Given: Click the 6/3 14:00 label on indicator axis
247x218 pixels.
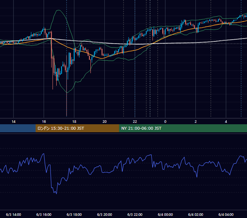Looking at the screenshot, I should coord(13,214).
